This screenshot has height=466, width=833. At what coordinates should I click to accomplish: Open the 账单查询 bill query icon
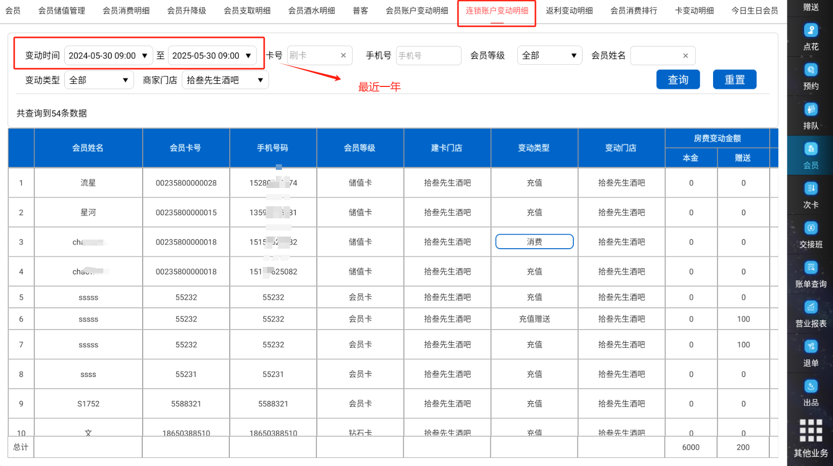(x=810, y=274)
